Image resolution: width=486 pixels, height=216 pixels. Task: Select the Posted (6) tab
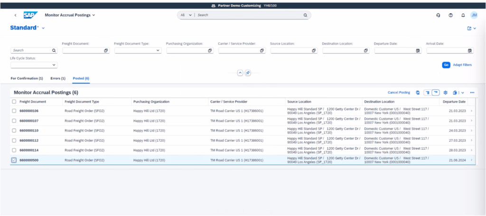(81, 78)
